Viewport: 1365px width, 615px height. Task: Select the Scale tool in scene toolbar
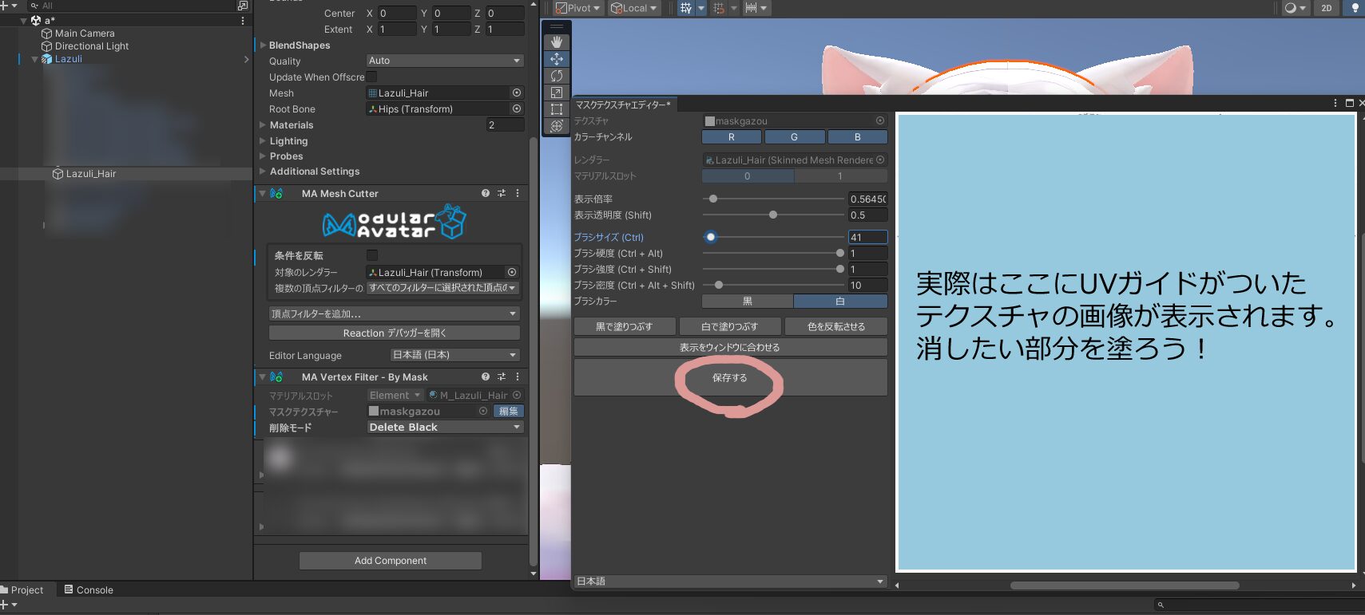pyautogui.click(x=557, y=93)
